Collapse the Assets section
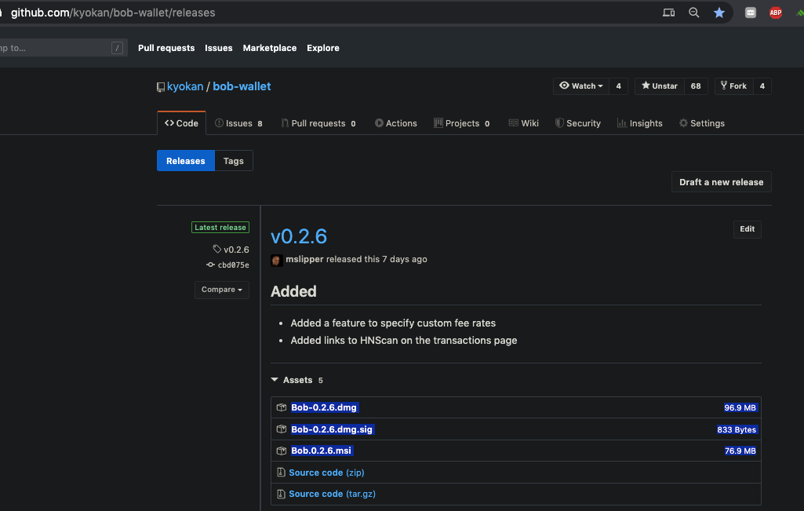The image size is (804, 511). click(x=296, y=380)
